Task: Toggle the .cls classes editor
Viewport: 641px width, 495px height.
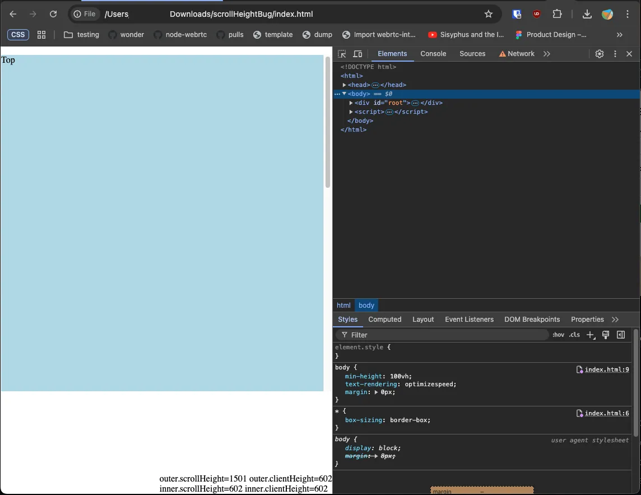Action: click(574, 335)
